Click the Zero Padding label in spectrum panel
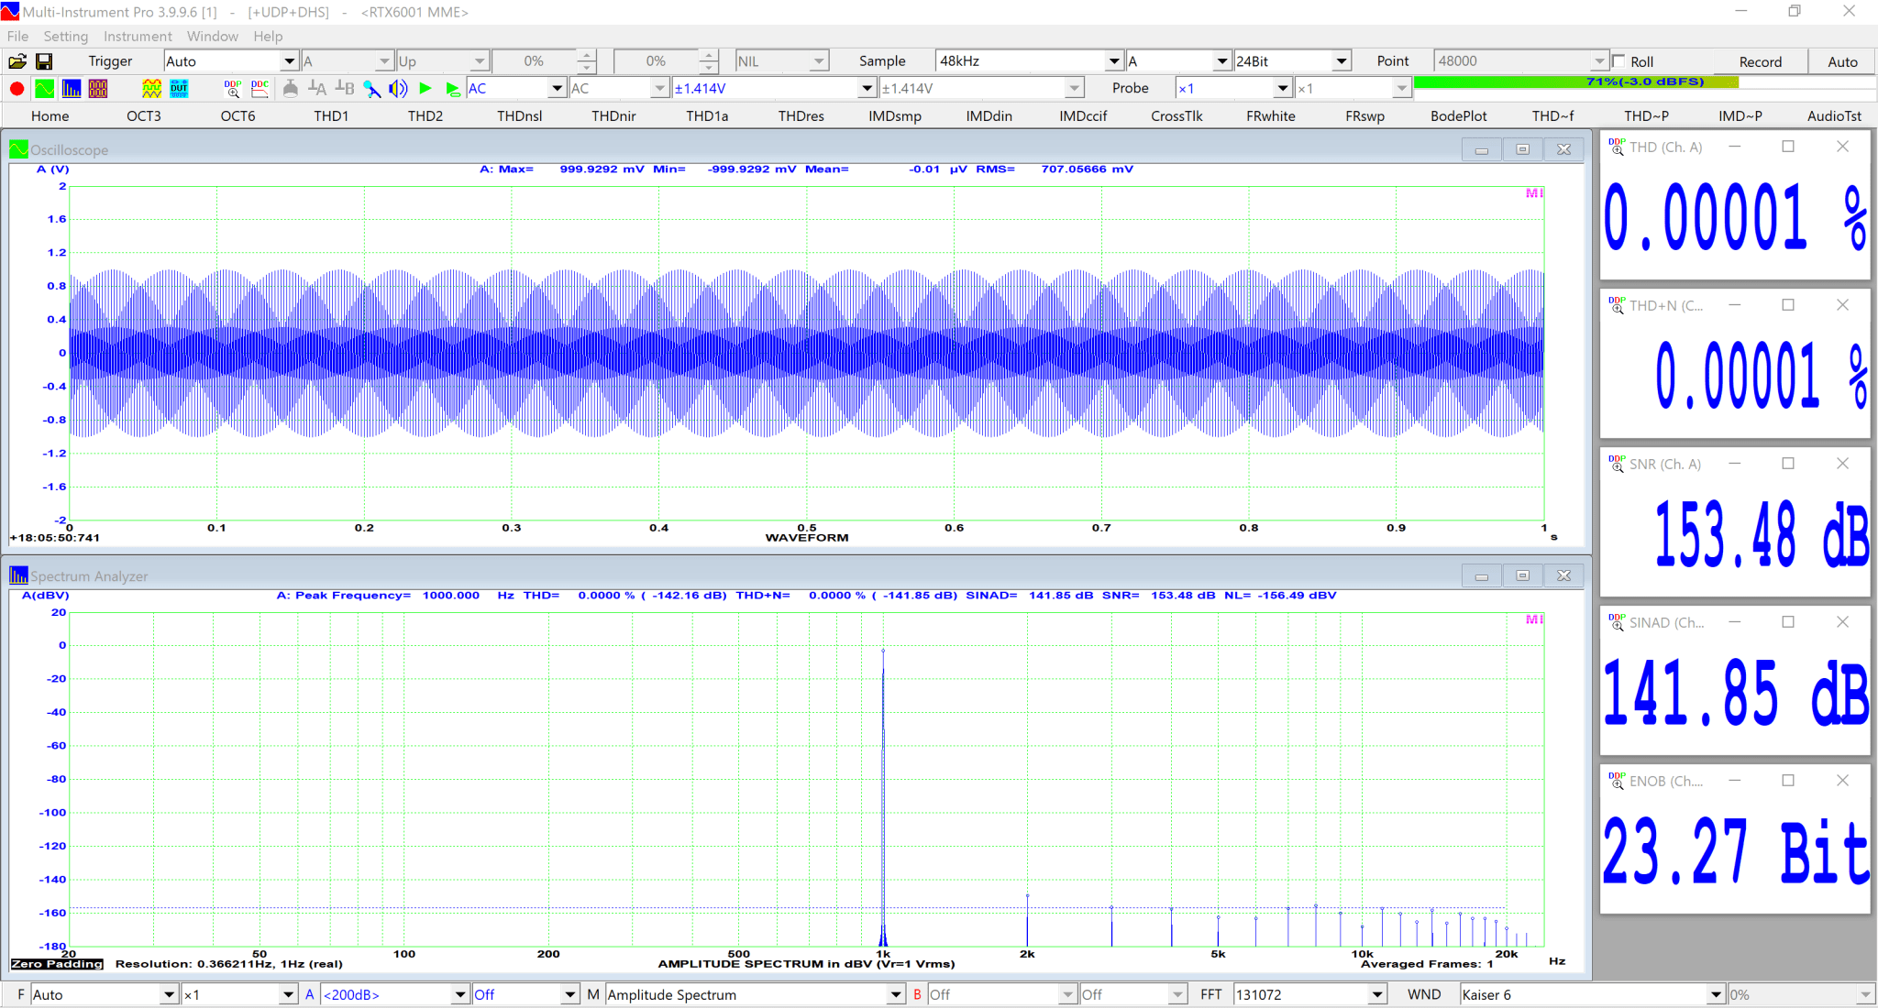This screenshot has height=1008, width=1878. 57,964
